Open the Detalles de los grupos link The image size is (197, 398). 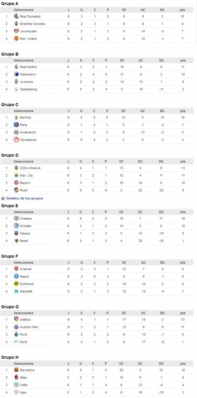[x=24, y=198]
